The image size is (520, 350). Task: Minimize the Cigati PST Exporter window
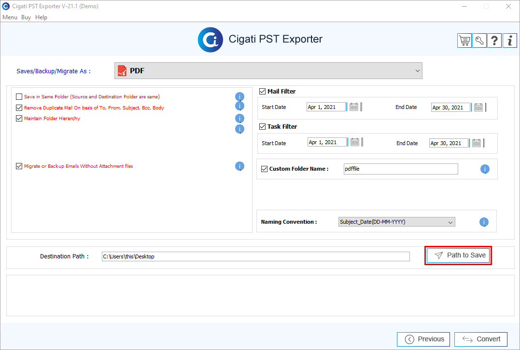pyautogui.click(x=464, y=6)
